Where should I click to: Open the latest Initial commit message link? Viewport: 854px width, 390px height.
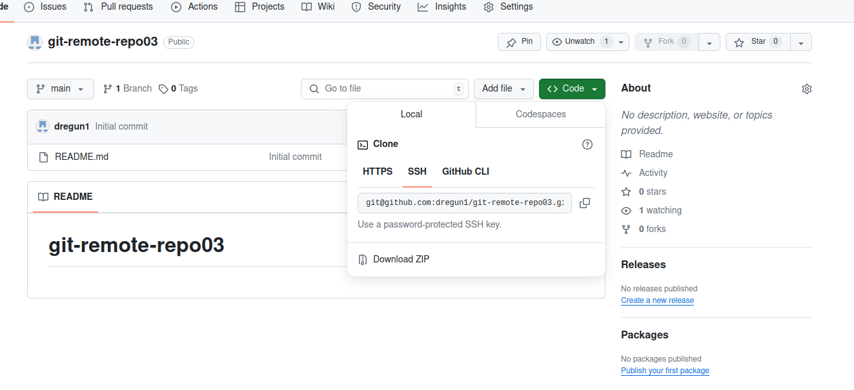coord(121,126)
